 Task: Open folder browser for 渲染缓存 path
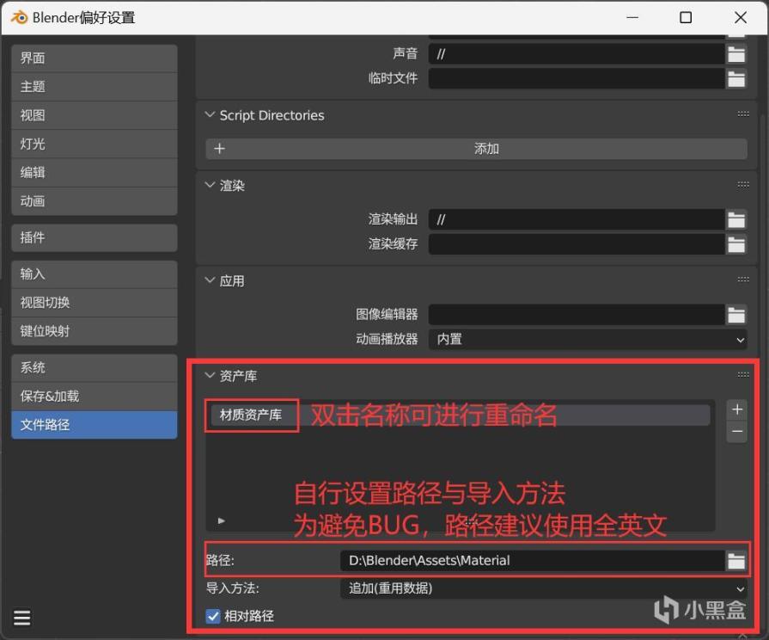coord(736,244)
